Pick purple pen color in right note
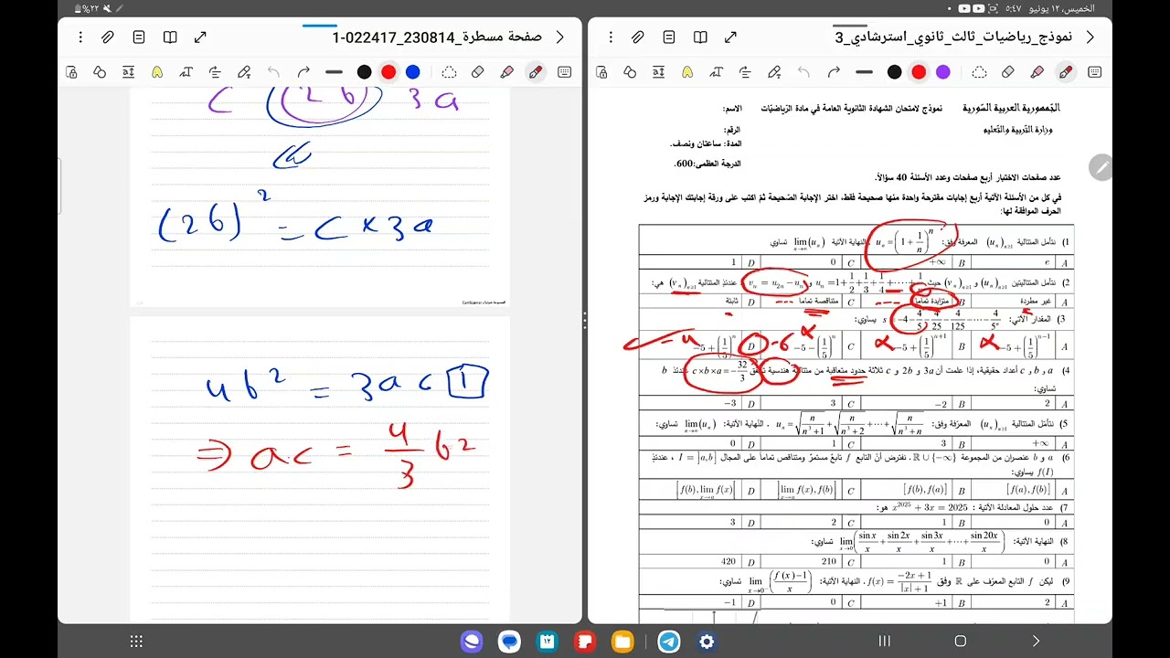Image resolution: width=1170 pixels, height=658 pixels. click(x=943, y=72)
